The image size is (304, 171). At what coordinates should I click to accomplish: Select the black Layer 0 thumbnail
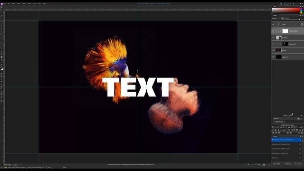[279, 57]
